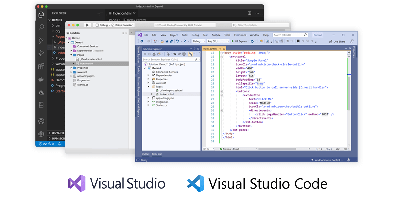
Task: Switch to Output tab at bottom
Action: (145, 154)
